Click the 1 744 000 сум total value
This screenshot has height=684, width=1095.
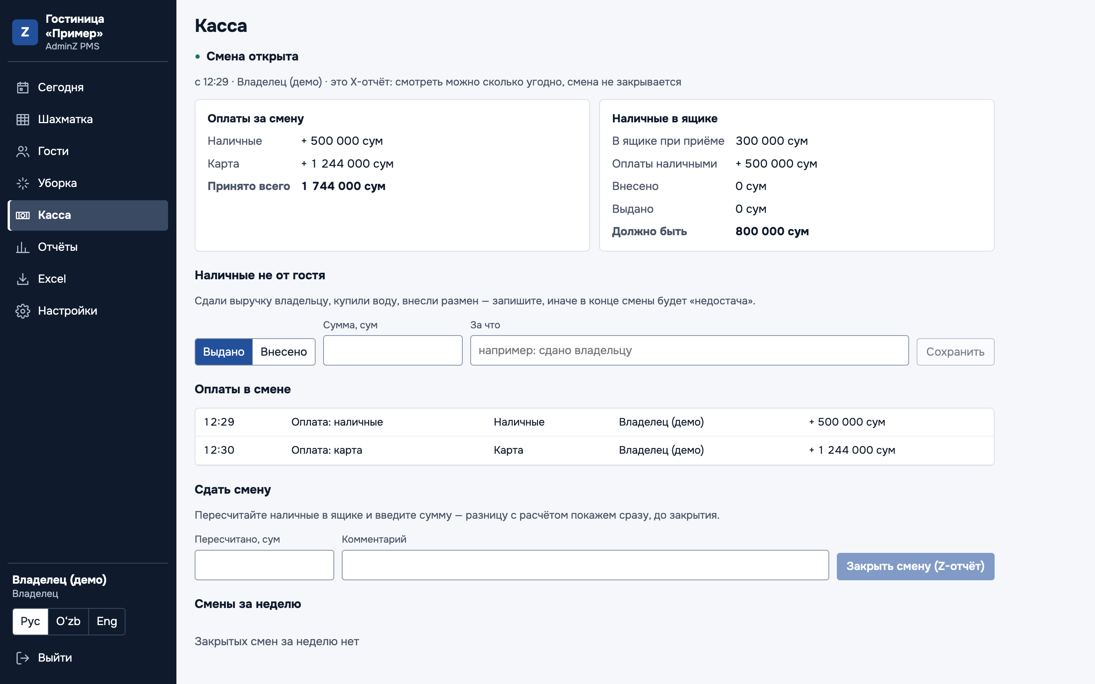[x=343, y=186]
